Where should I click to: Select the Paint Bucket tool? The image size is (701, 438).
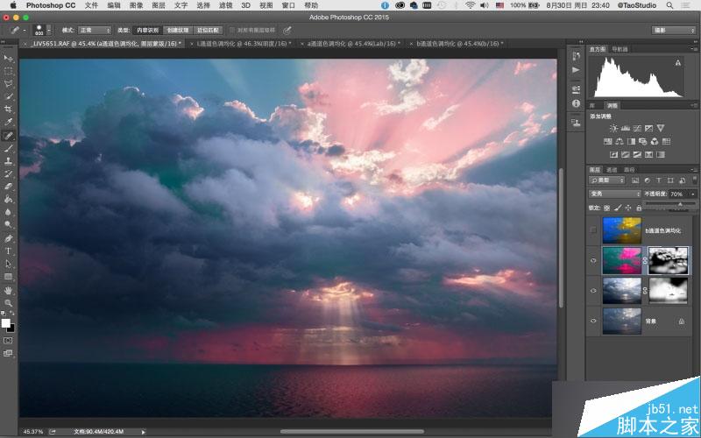coord(8,200)
